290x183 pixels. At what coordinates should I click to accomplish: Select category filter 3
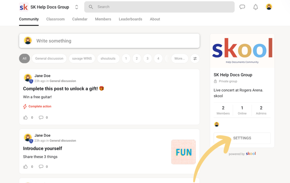[x=147, y=58]
